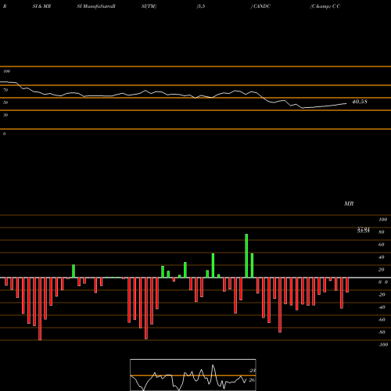391x391 pixels.
Task: Click the MR label above the bar chart
Action: pos(349,203)
